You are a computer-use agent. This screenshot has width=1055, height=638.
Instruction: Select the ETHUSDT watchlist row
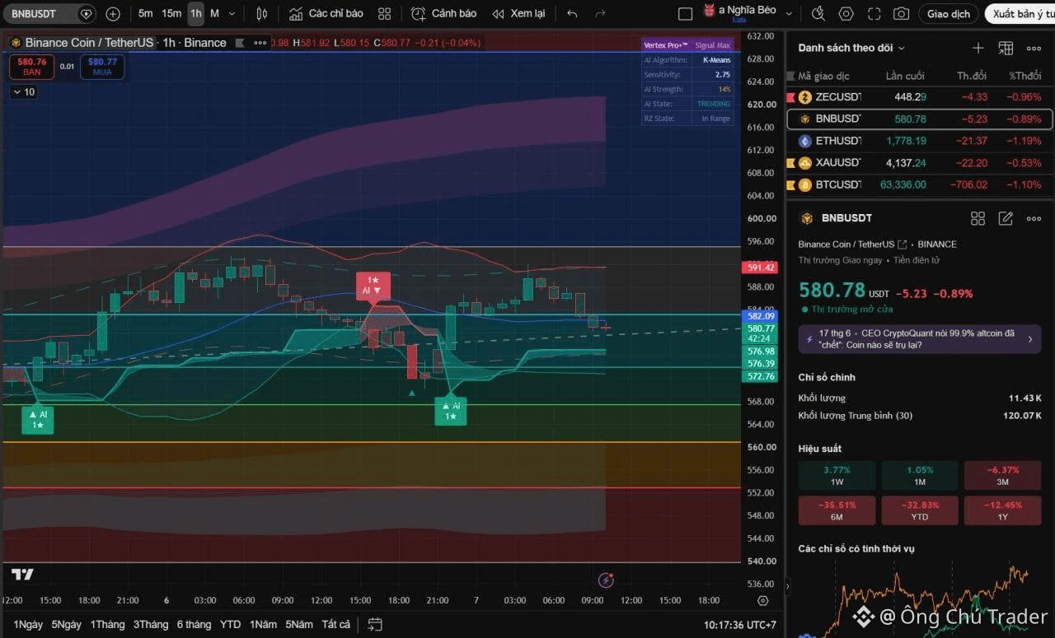click(920, 141)
